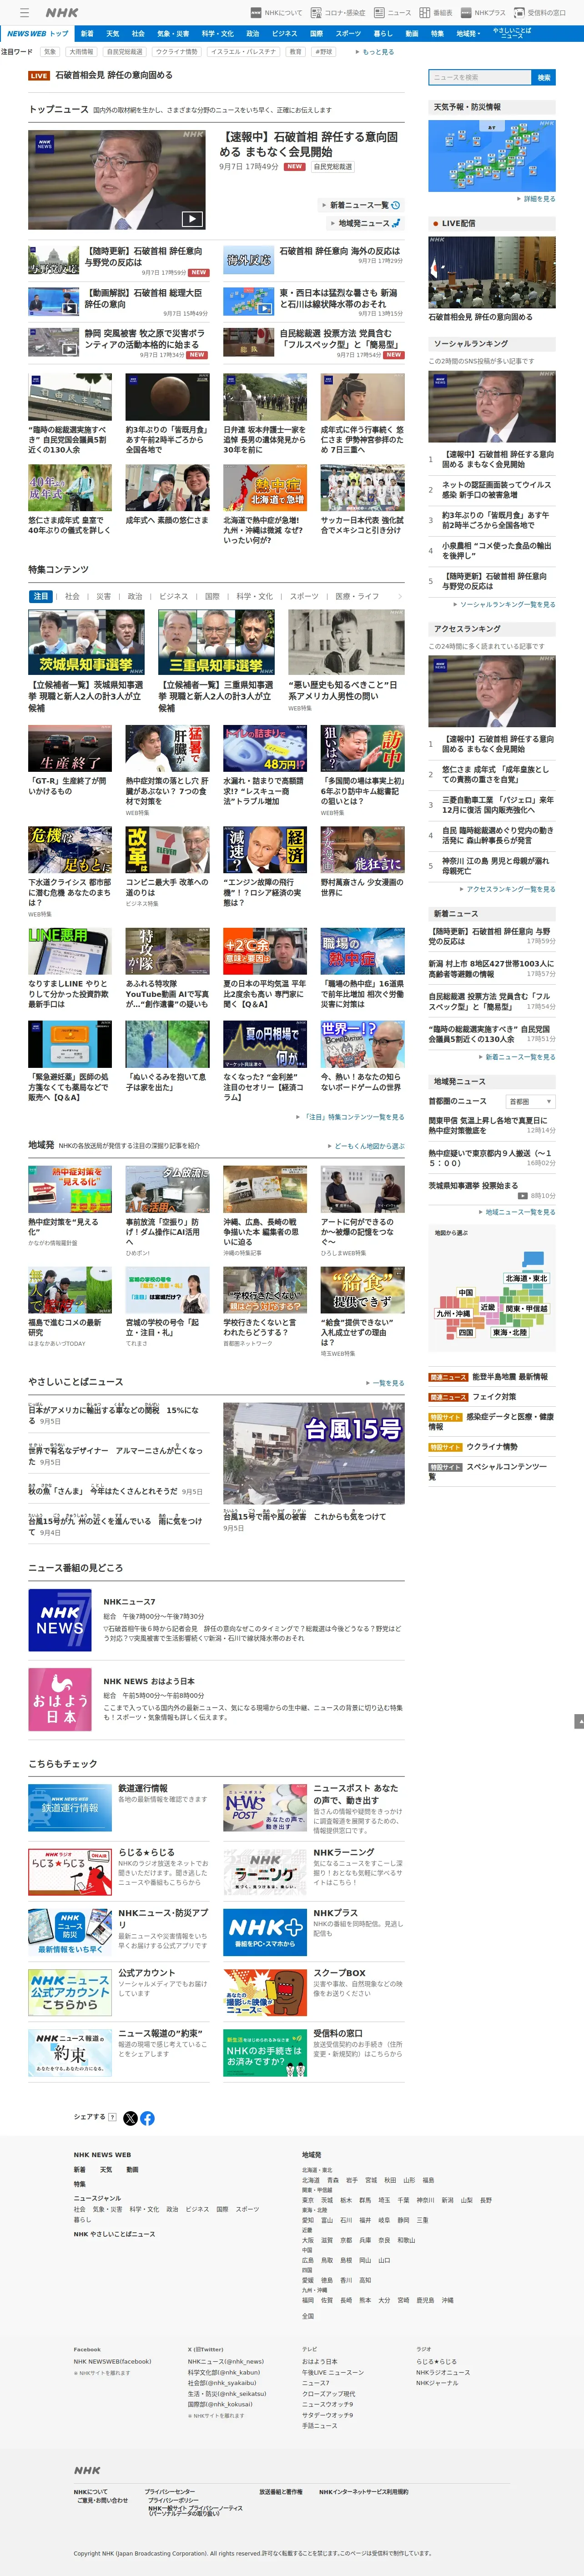Select the 気象・災害 navigation tab
Image resolution: width=584 pixels, height=2576 pixels.
coord(173,33)
